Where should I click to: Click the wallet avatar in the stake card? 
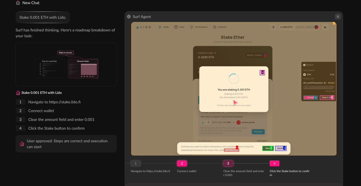265,55
